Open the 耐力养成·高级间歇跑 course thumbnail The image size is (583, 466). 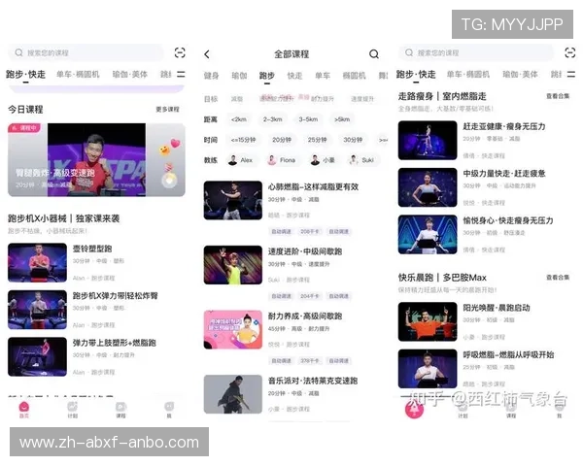pyautogui.click(x=233, y=330)
